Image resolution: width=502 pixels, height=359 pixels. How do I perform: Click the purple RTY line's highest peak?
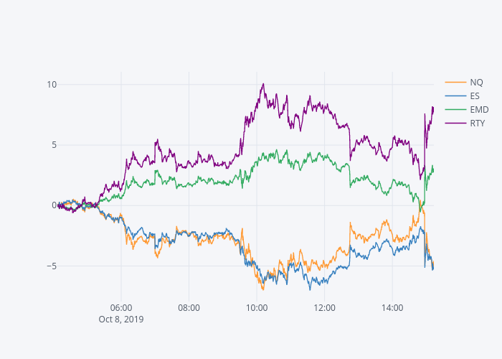point(264,84)
